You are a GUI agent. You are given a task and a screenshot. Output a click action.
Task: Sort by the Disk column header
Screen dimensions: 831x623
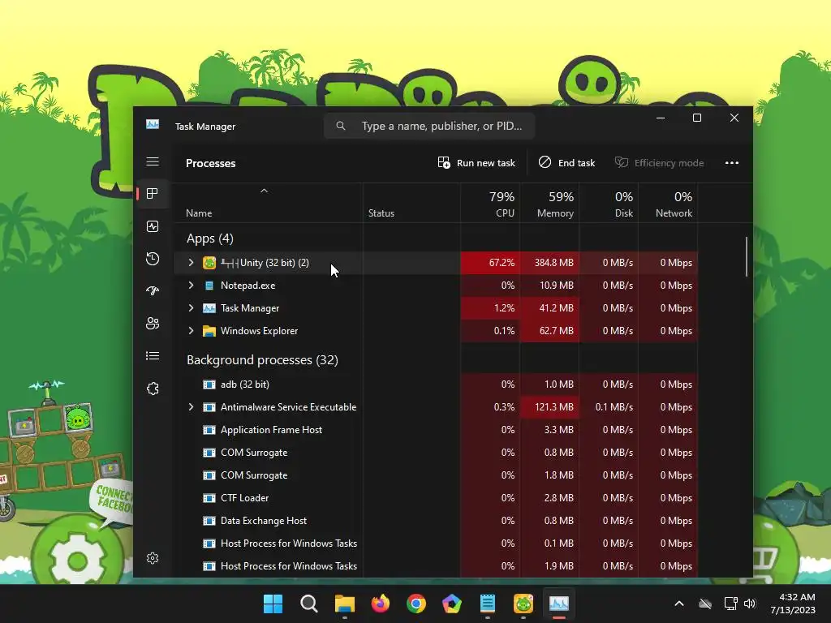coord(609,204)
